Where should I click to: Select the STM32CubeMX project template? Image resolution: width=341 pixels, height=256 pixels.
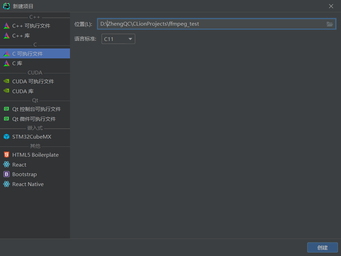(32, 137)
